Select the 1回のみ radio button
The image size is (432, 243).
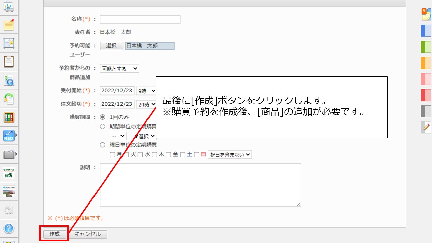[103, 117]
